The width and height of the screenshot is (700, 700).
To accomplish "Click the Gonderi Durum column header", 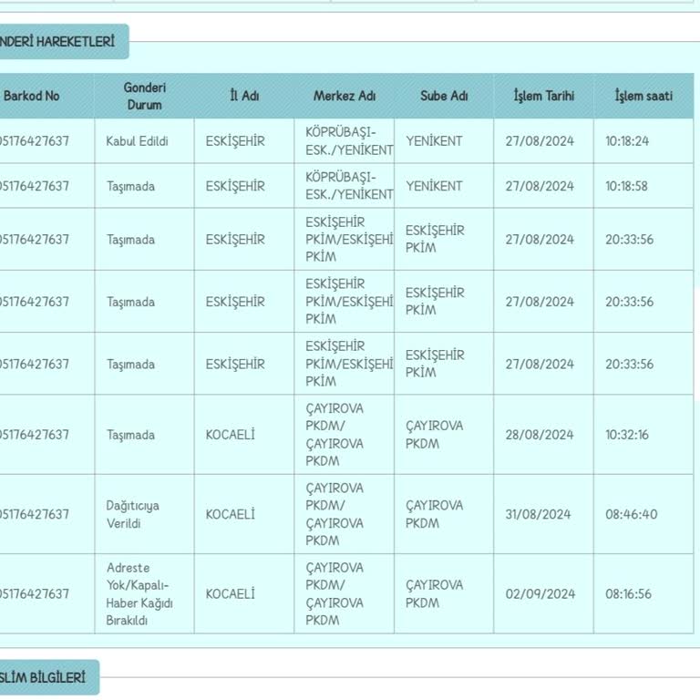I will (144, 96).
